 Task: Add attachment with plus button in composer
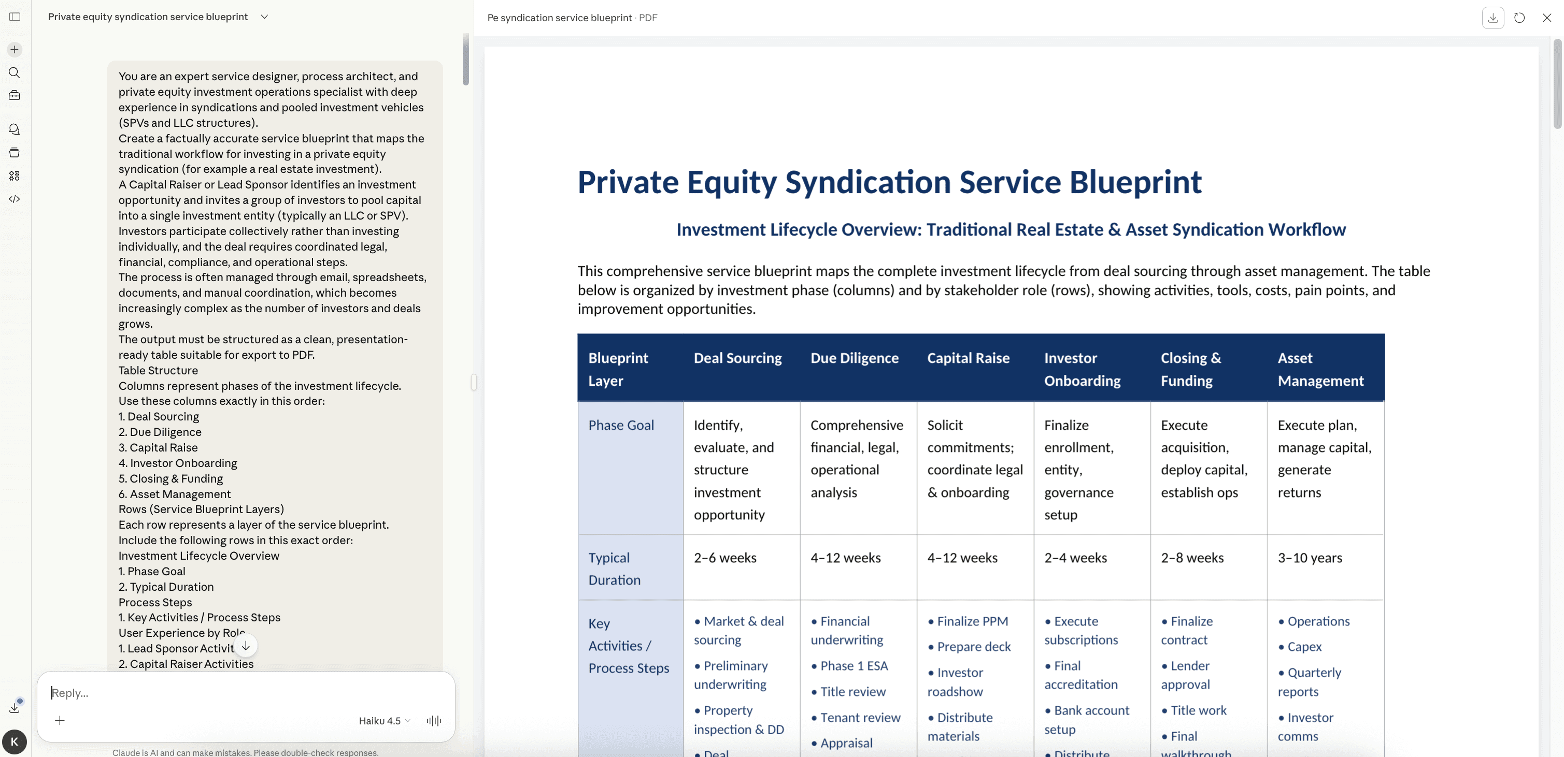point(60,721)
